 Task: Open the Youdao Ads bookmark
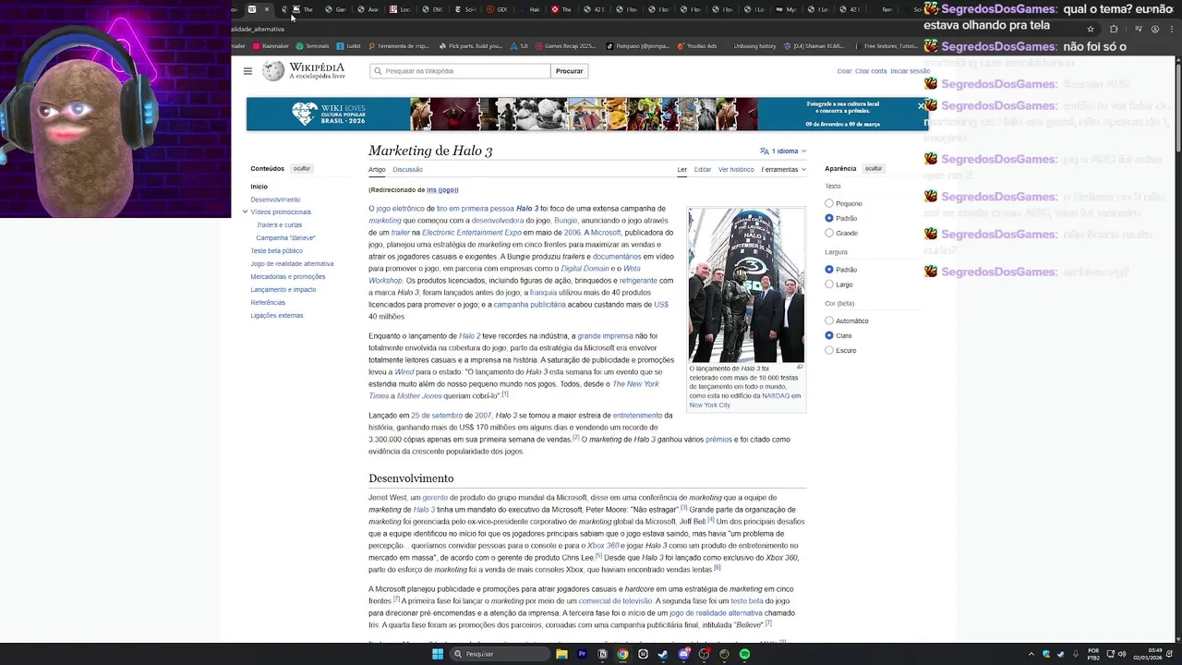tap(697, 46)
